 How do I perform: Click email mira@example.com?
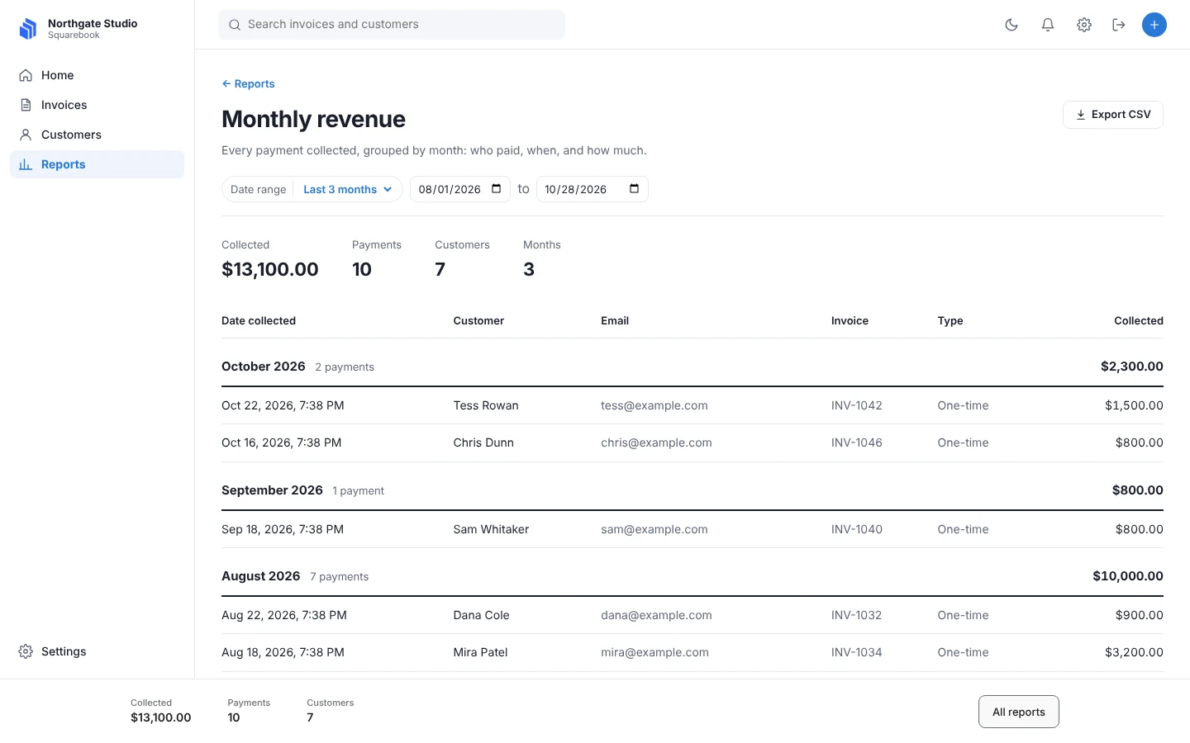click(654, 652)
